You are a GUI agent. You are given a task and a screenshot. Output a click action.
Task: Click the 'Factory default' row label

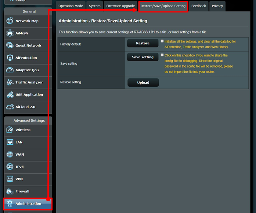71,44
